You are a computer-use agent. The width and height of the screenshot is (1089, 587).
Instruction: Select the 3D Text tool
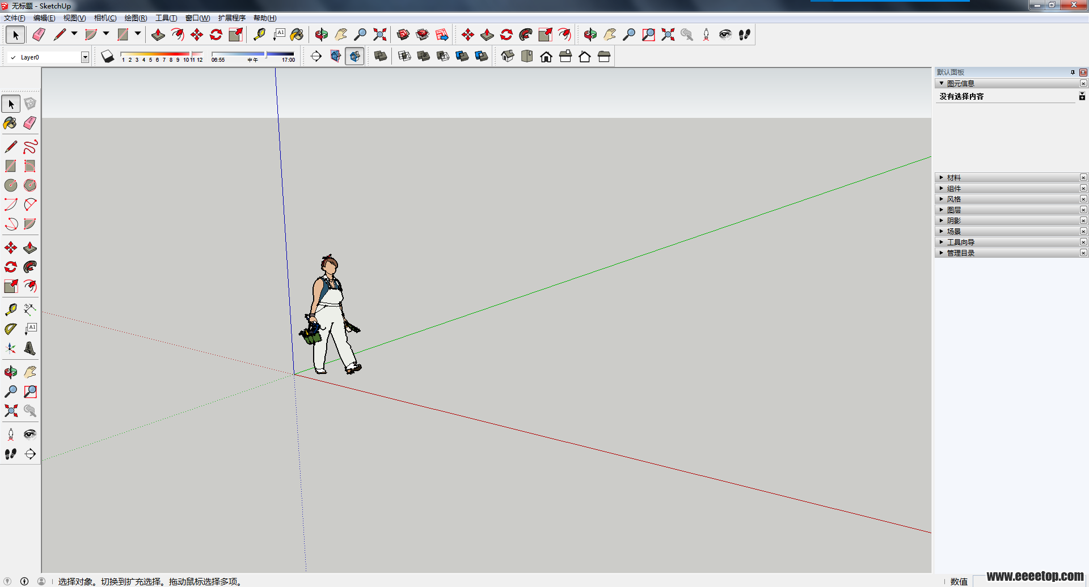click(x=30, y=348)
